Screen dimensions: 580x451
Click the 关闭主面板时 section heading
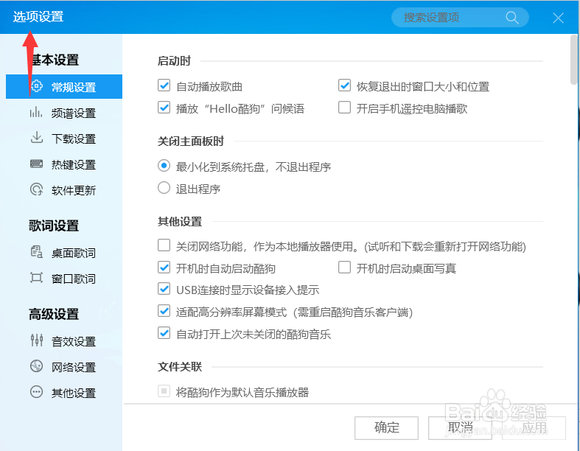click(191, 141)
